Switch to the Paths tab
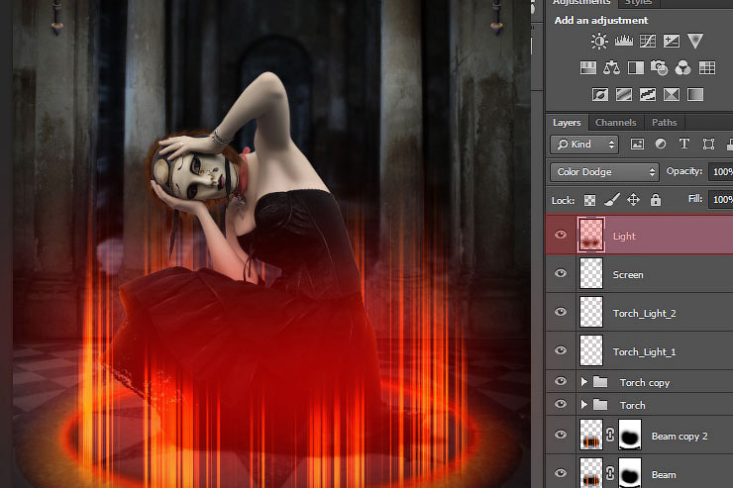Screen dimensions: 733x488 click(x=663, y=123)
